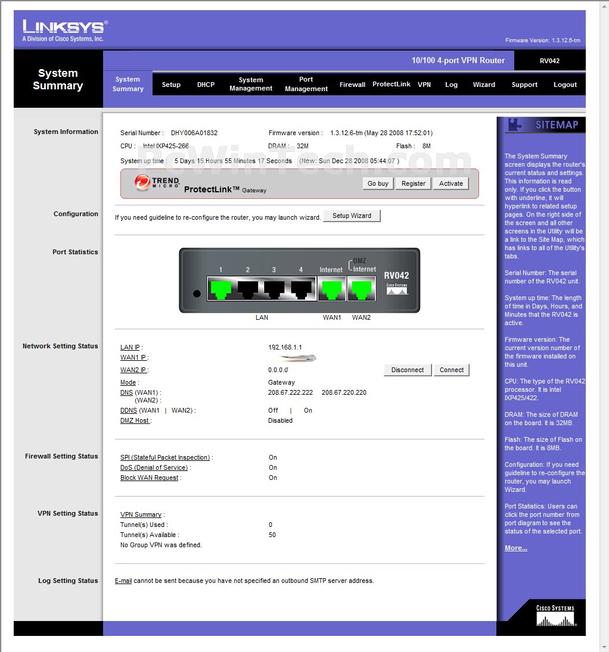The height and width of the screenshot is (652, 609).
Task: Click LAN port 4 icon in diagram
Action: pos(301,289)
